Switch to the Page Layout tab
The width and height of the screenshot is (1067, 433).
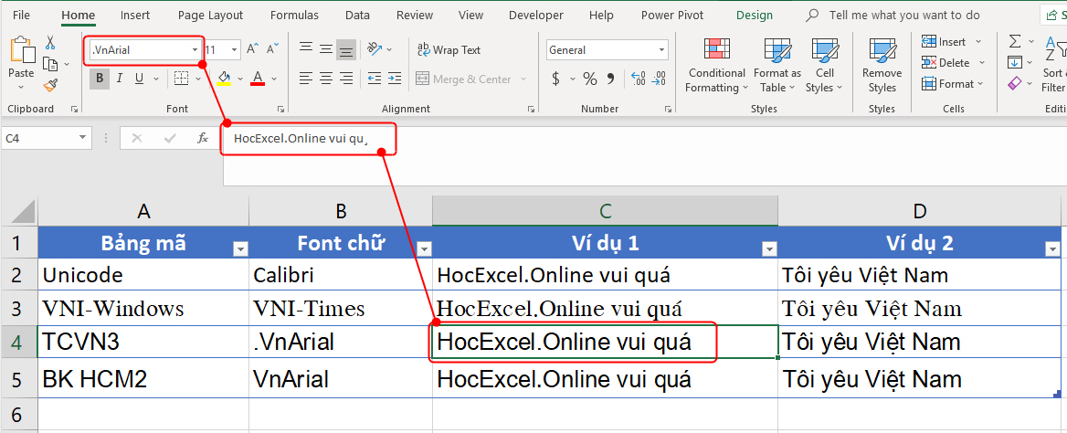tap(210, 15)
